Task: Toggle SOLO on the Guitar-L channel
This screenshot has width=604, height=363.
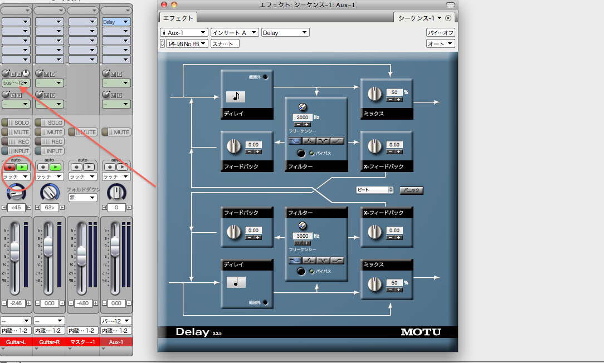Action: click(16, 122)
